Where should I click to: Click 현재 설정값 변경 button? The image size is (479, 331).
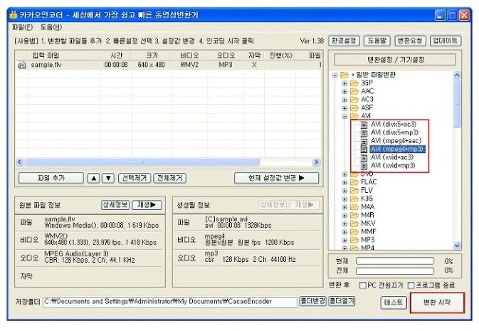tap(276, 178)
